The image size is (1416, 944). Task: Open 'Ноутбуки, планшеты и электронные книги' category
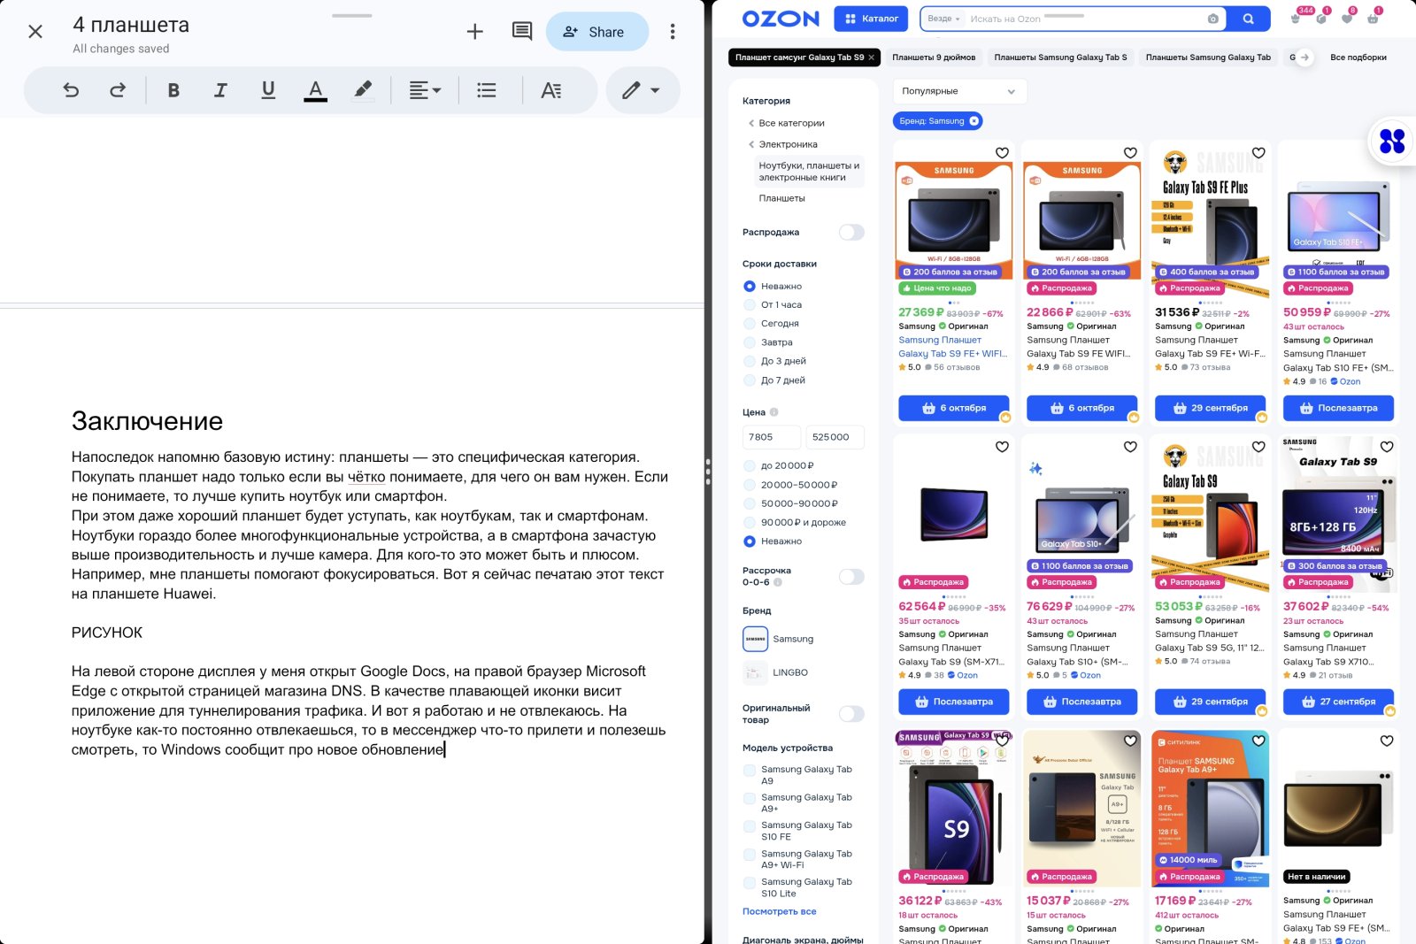click(809, 172)
